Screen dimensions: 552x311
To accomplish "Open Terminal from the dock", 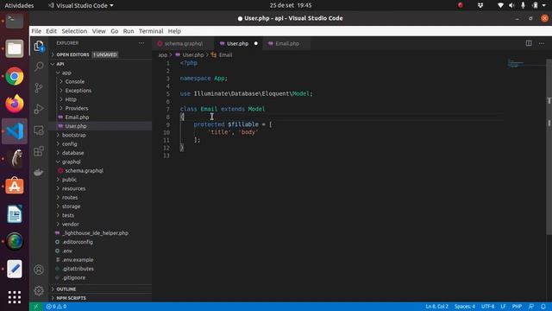I will (15, 21).
